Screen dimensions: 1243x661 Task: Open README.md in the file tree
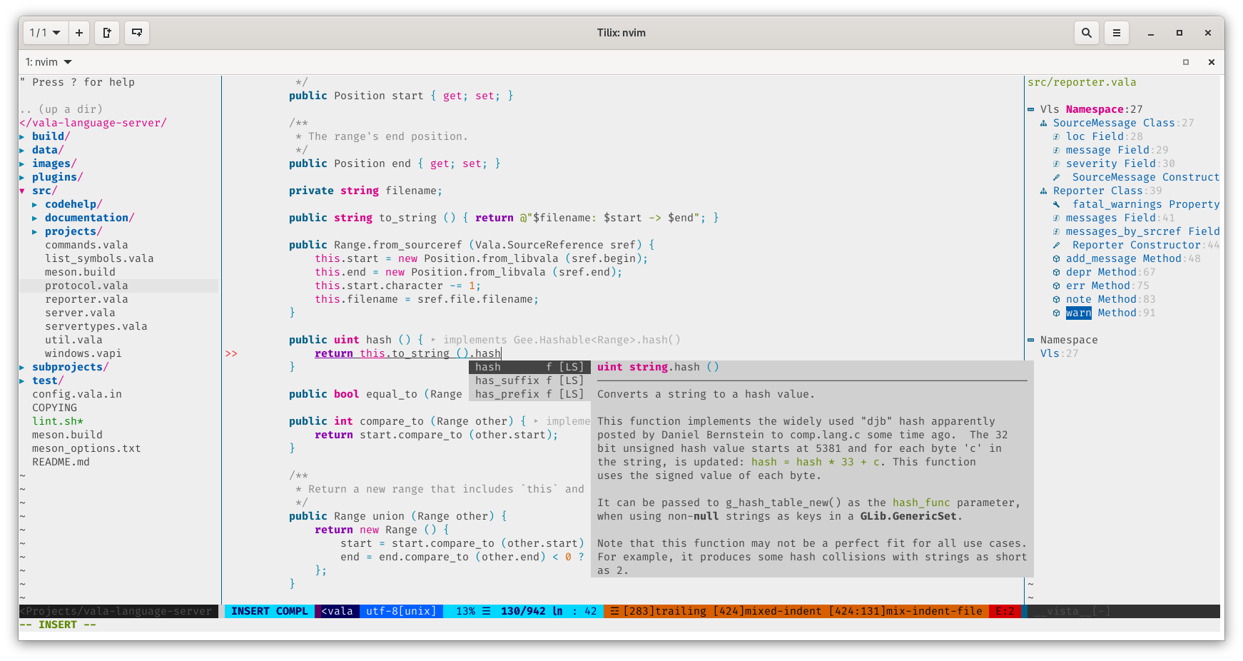click(61, 462)
